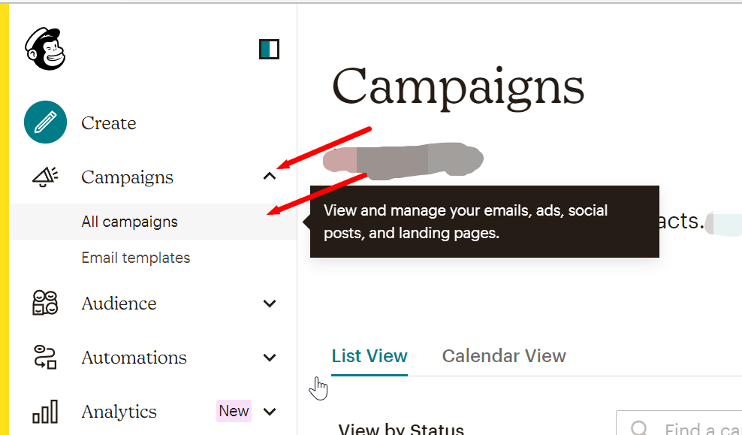Click the New badge beside Analytics
The image size is (742, 435).
tap(234, 411)
